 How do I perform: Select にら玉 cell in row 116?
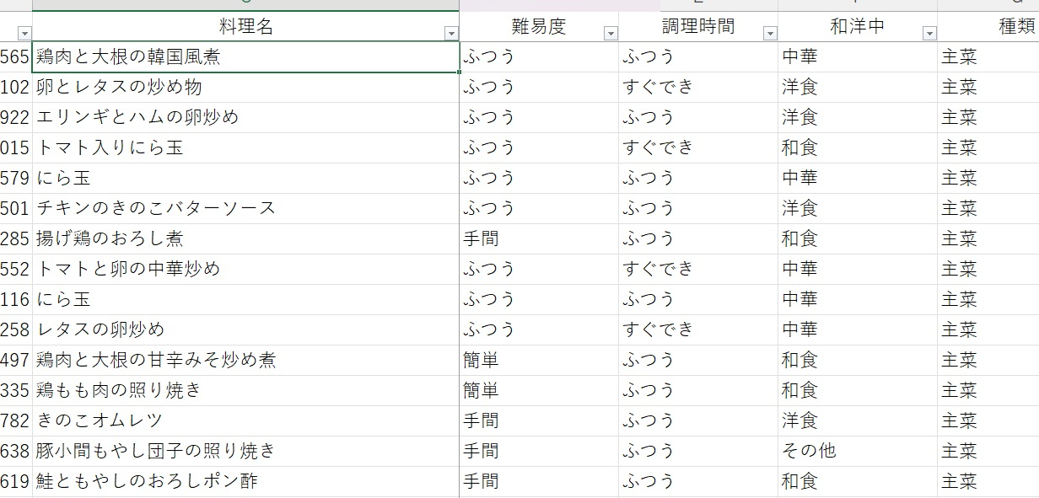point(245,300)
